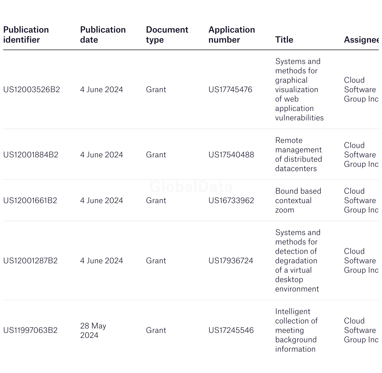Click the Title column header
The image size is (382, 373).
(x=284, y=40)
